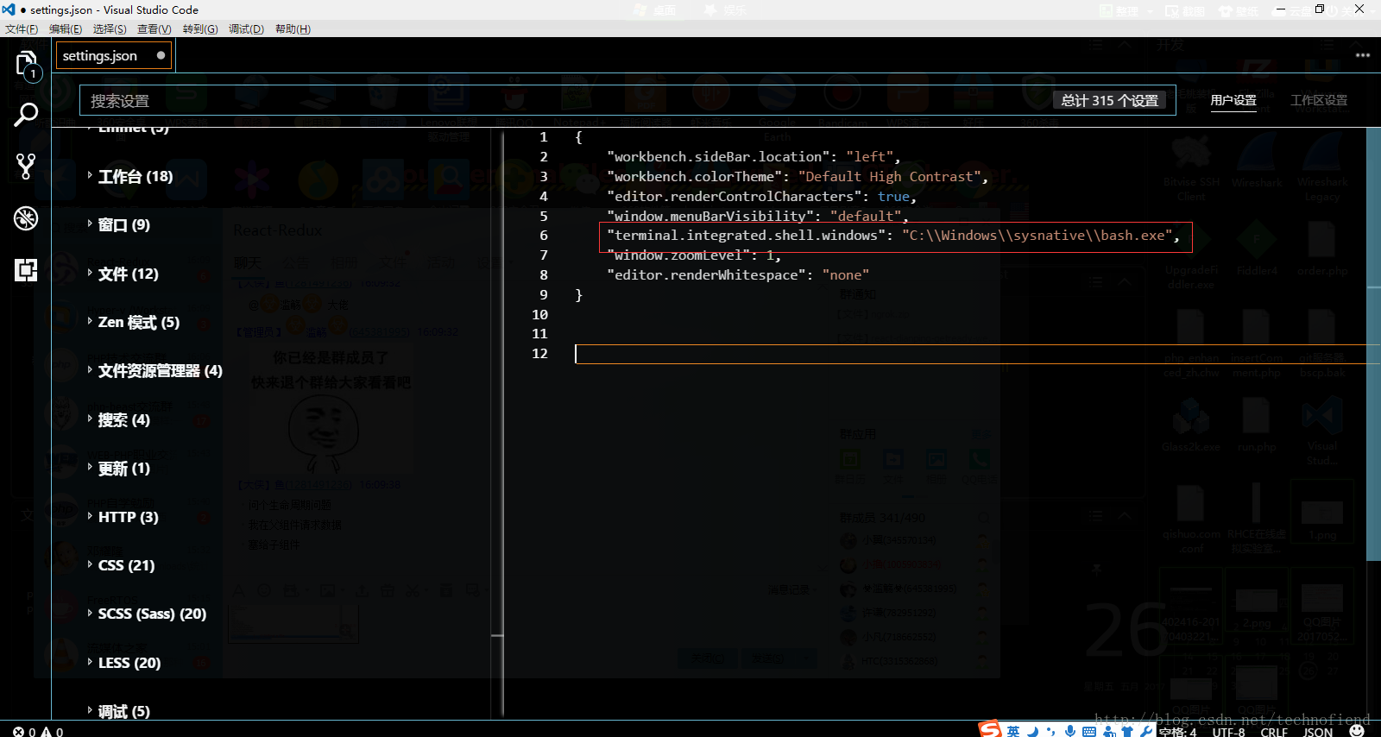Expand the 工作台 (18) settings group
This screenshot has width=1381, height=737.
[x=129, y=176]
